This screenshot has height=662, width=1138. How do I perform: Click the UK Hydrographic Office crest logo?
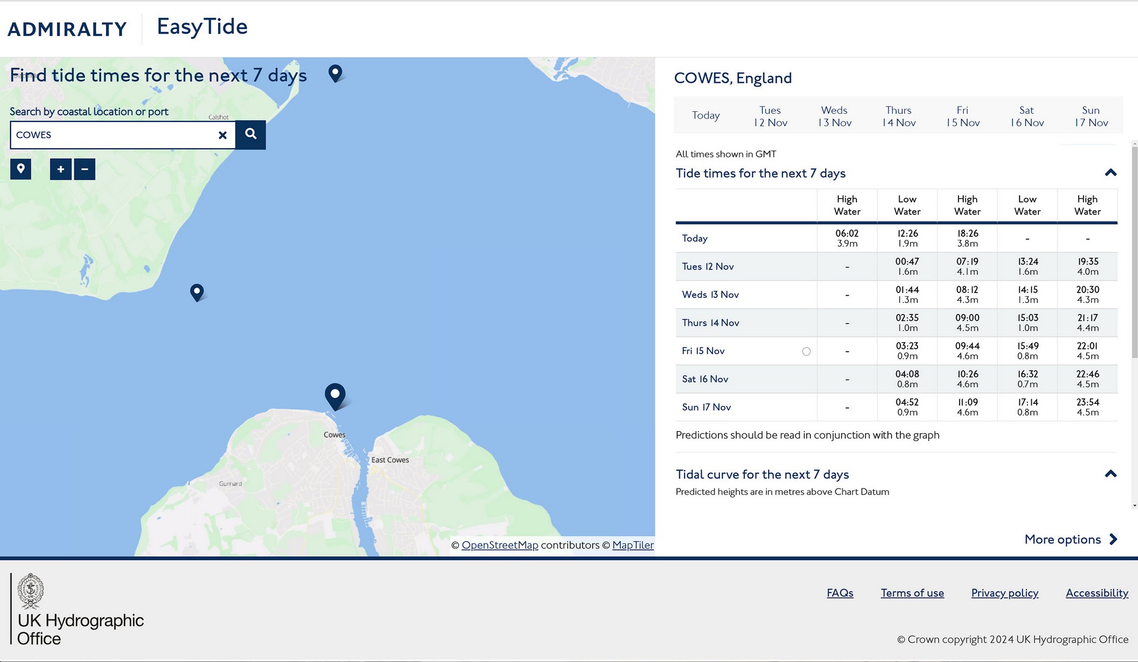pos(30,591)
